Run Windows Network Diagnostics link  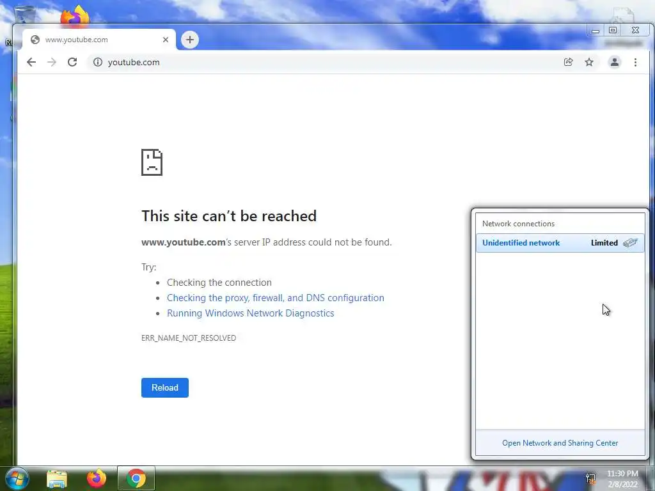(x=250, y=313)
